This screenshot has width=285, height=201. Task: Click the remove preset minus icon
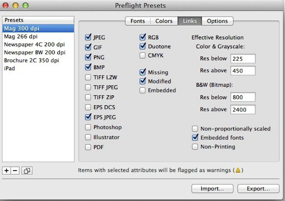coord(15,171)
